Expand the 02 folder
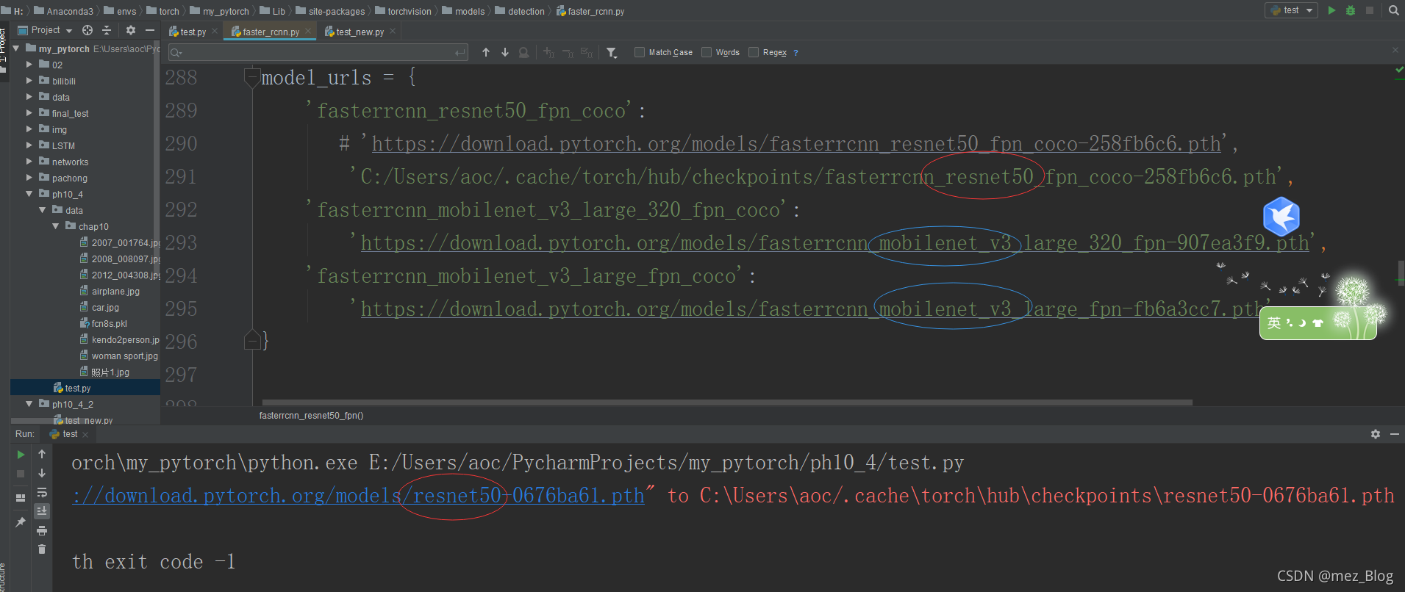The width and height of the screenshot is (1405, 592). 29,65
